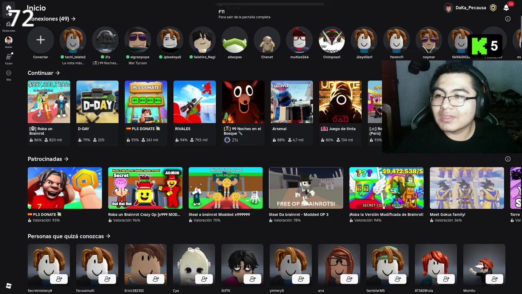
Task: Open the Equipo icon in sidebar
Action: (x=9, y=56)
